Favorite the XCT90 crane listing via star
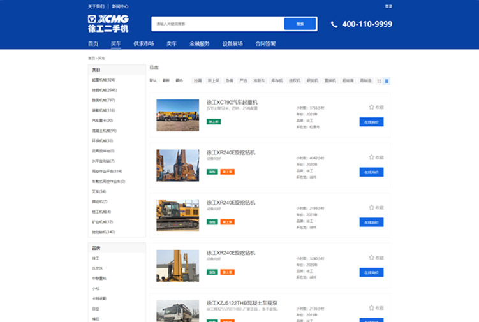The image size is (479, 322). (x=371, y=107)
